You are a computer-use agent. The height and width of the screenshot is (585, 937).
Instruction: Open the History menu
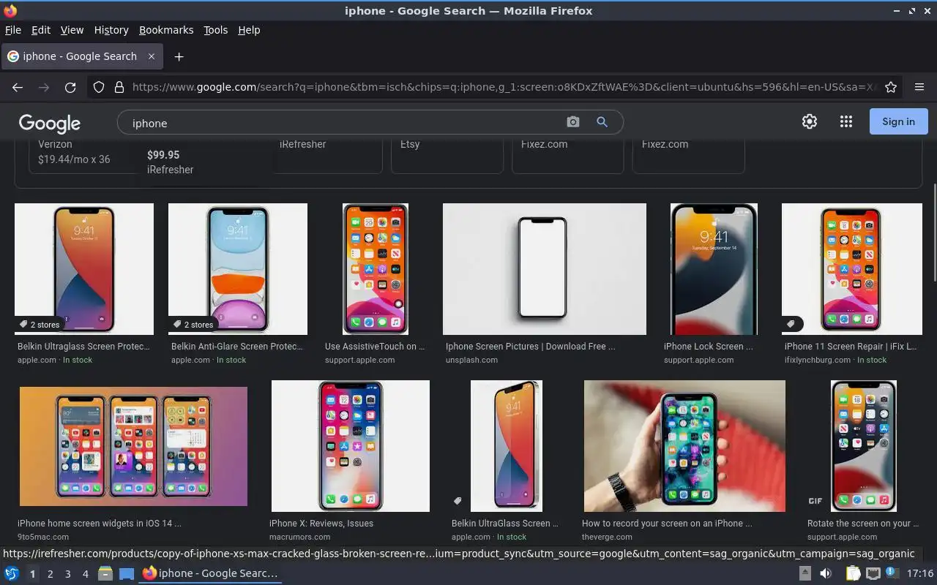tap(111, 30)
